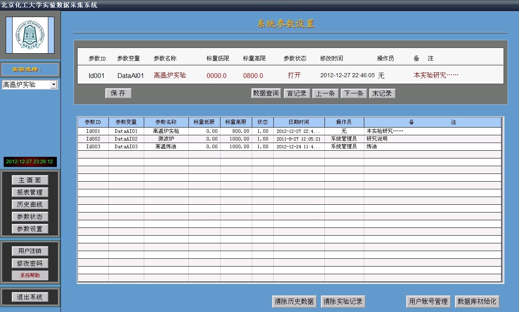
Task: Click 用户注销 to log out user
Action: 30,251
